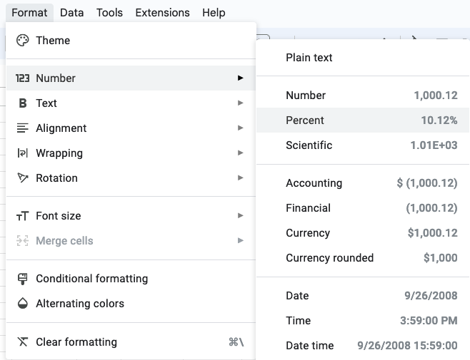This screenshot has height=360, width=470.
Task: Expand the Rotation submenu arrow
Action: (x=241, y=178)
